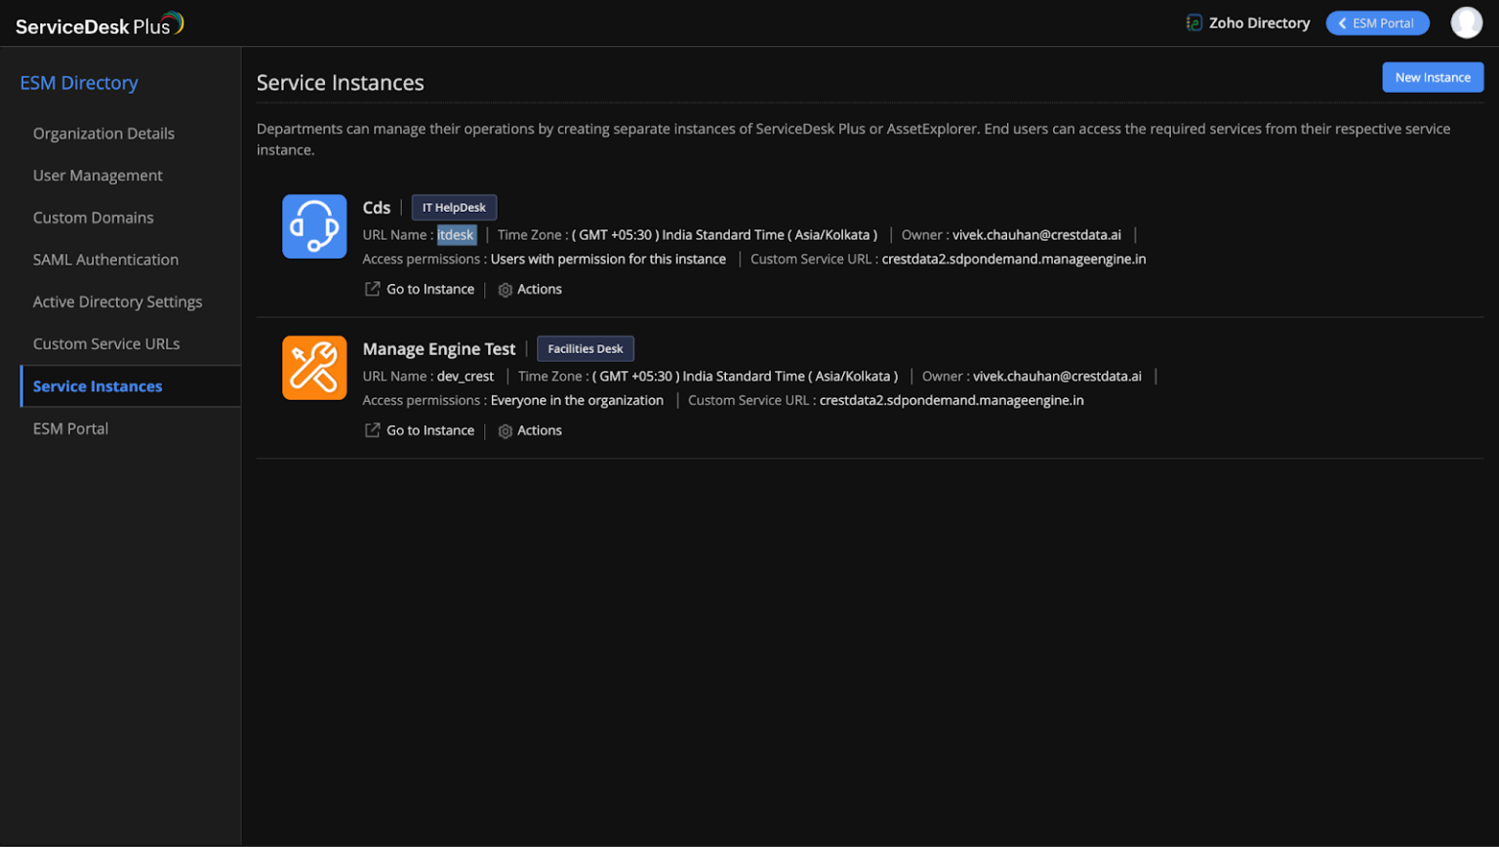Click the crestdata2.sdpondemand.manageengine.in service URL

1016,259
